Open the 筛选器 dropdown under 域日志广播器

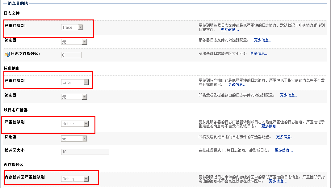point(74,139)
